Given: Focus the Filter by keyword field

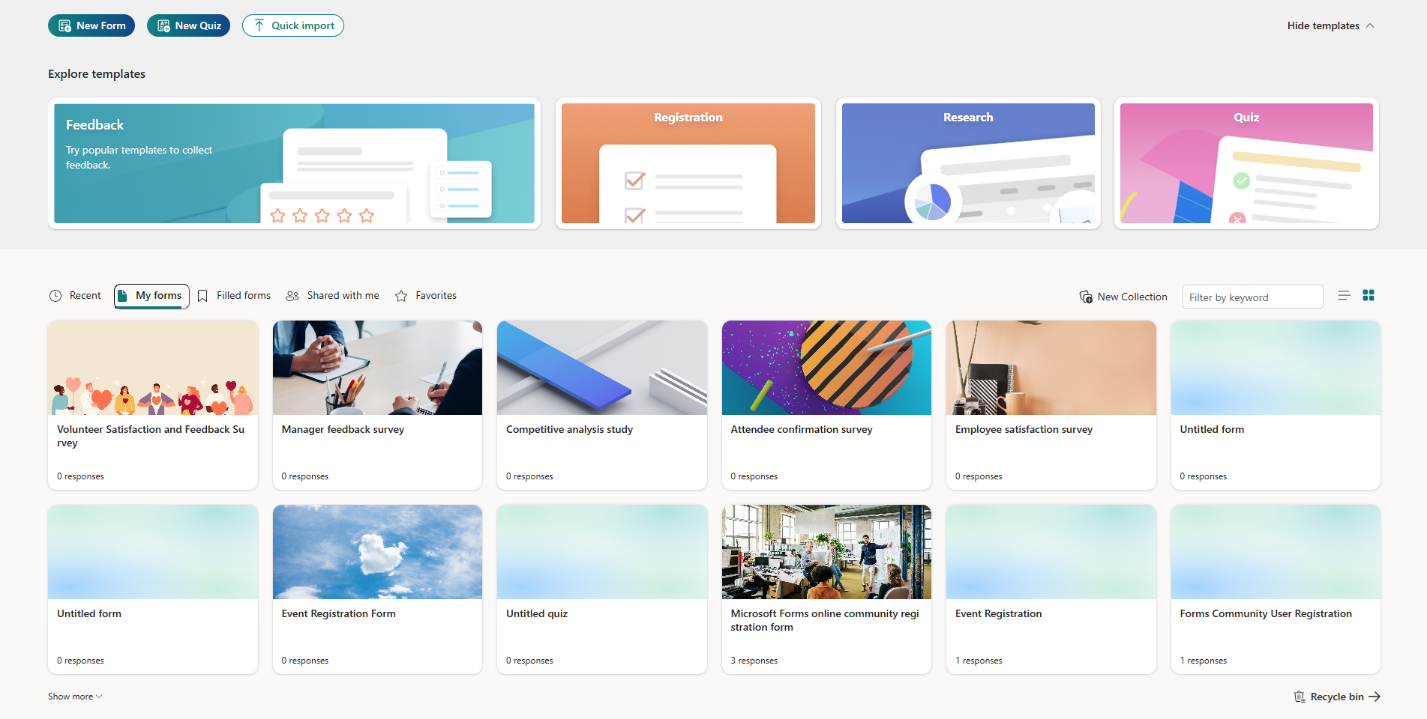Looking at the screenshot, I should coord(1252,297).
